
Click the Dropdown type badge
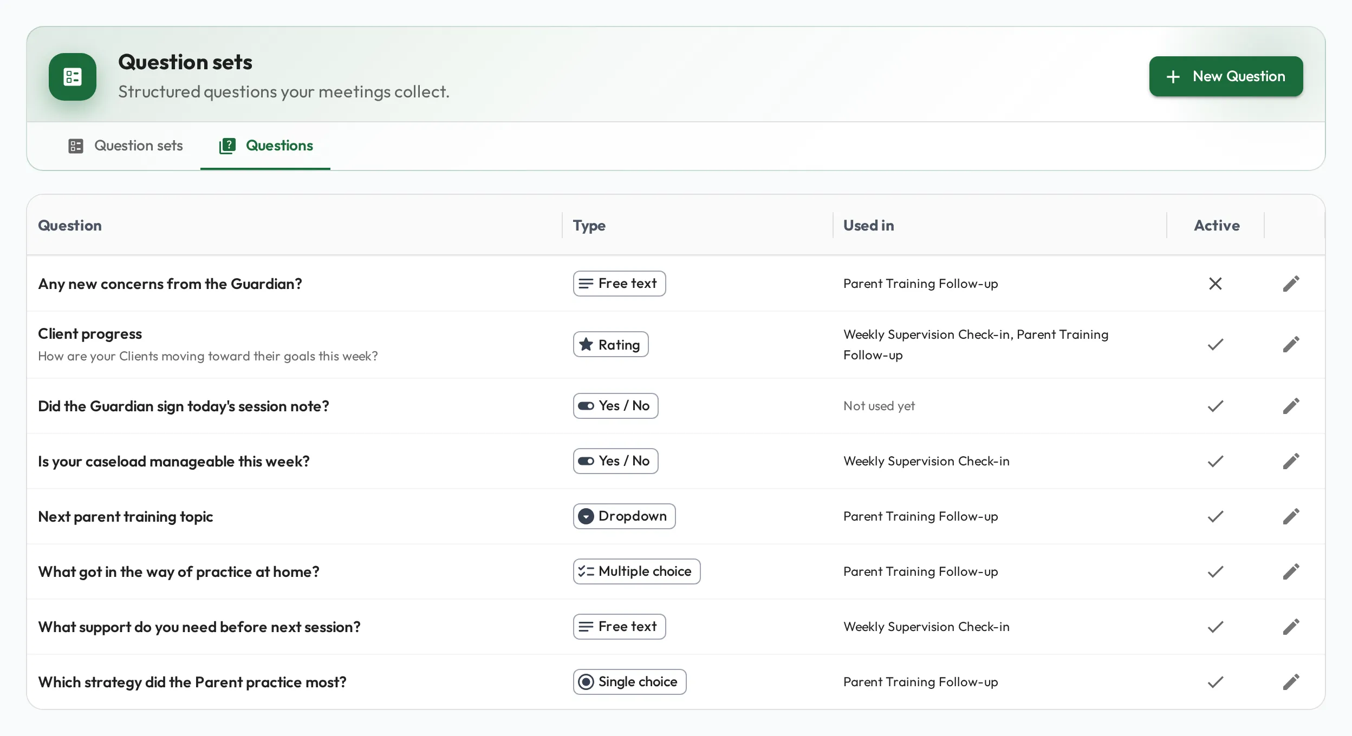(x=624, y=516)
